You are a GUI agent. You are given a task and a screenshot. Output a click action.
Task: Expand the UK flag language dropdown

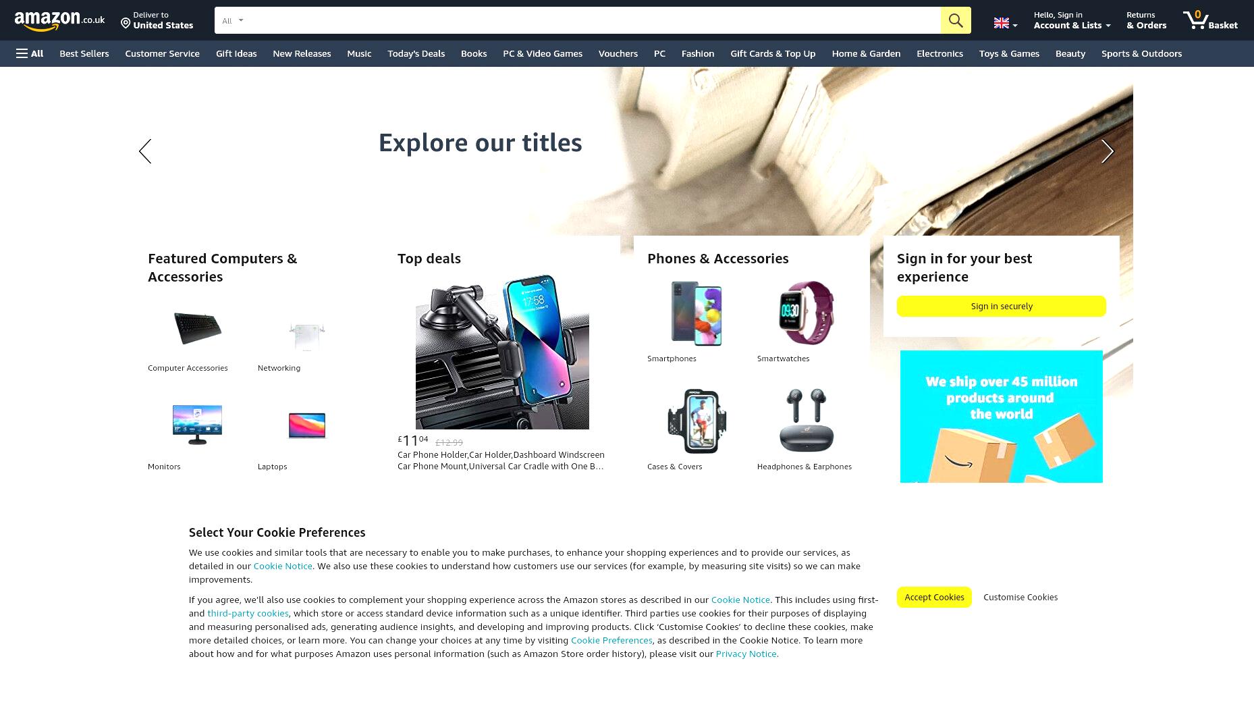(x=1006, y=24)
